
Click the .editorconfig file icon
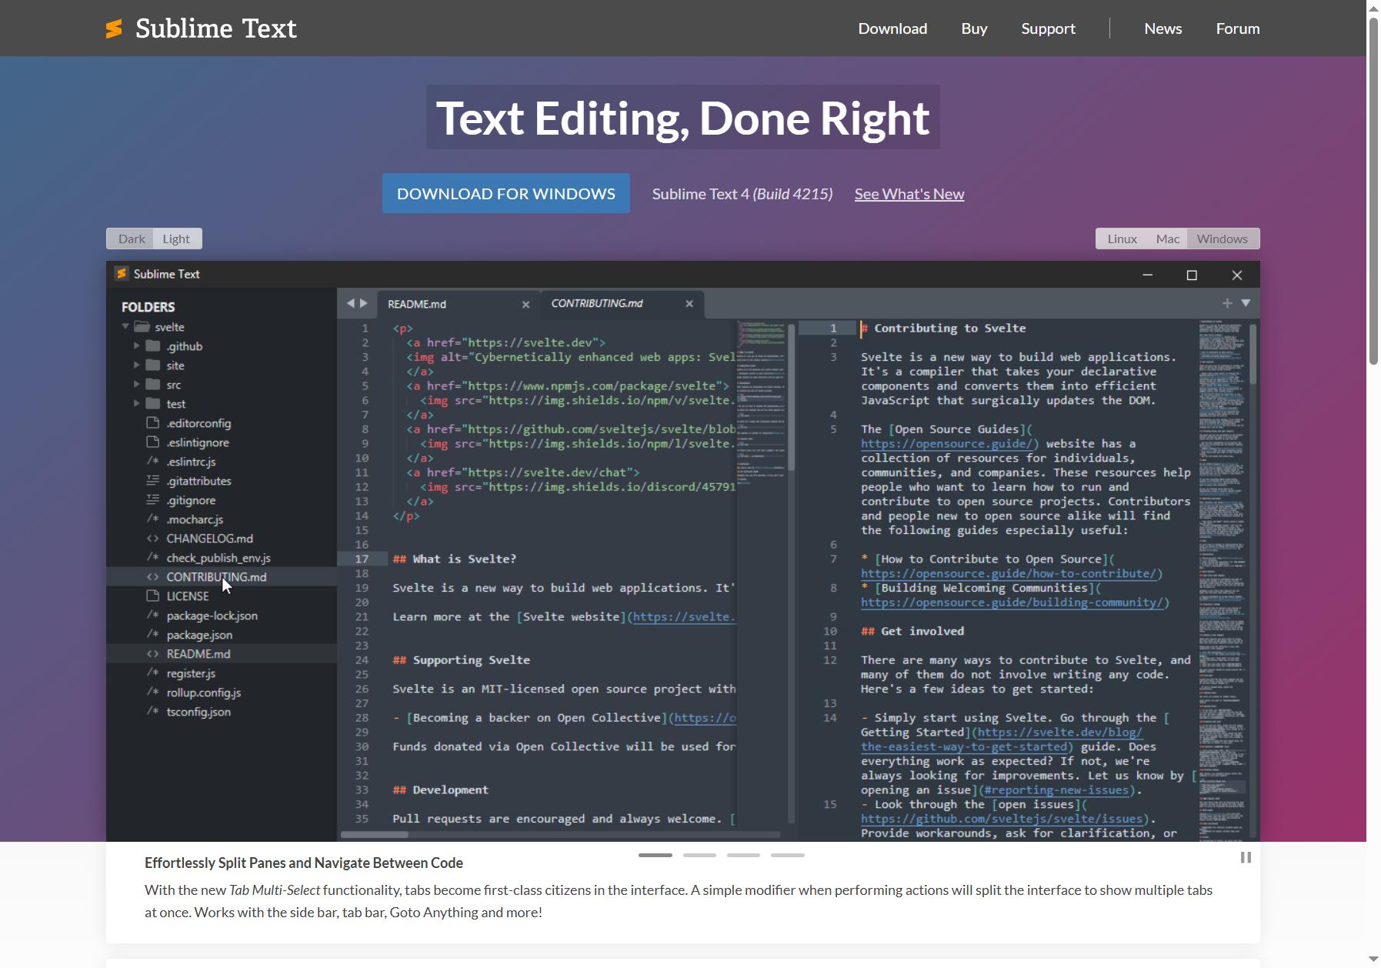point(153,423)
